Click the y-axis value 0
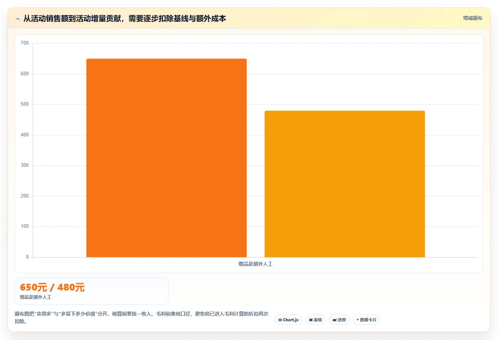Image resolution: width=498 pixels, height=340 pixels. (x=27, y=257)
